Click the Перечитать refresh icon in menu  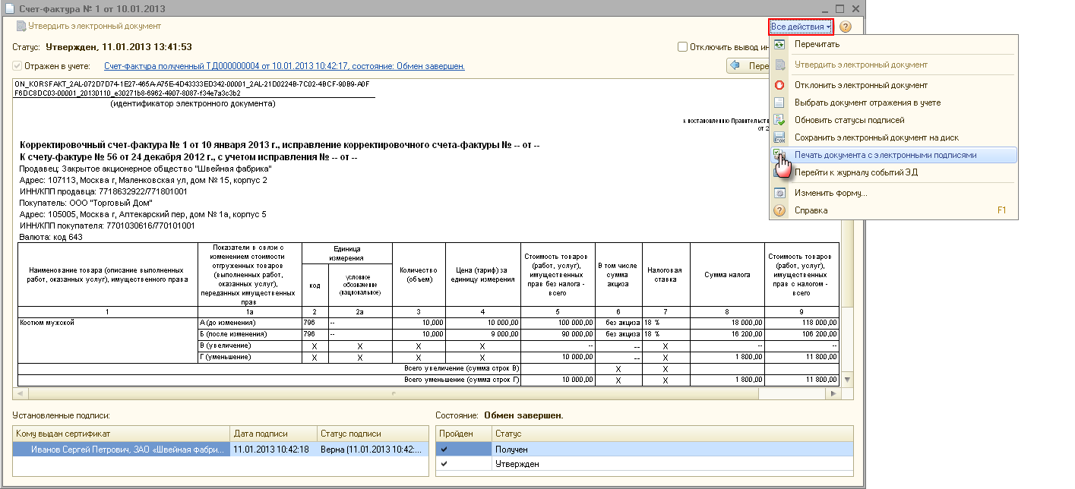coord(779,45)
